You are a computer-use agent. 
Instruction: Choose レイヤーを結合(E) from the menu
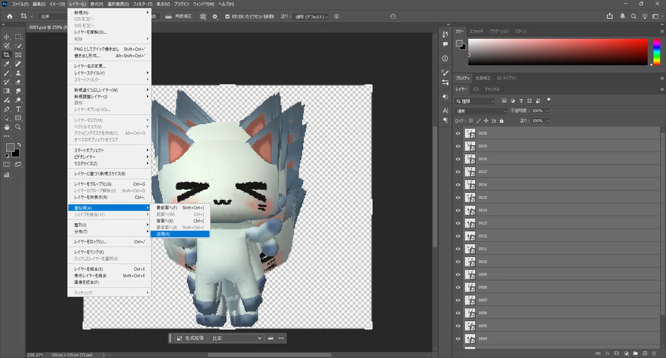tap(109, 269)
